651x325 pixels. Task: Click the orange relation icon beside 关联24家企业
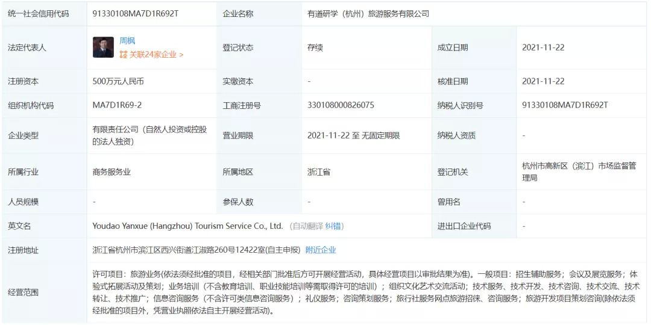124,54
